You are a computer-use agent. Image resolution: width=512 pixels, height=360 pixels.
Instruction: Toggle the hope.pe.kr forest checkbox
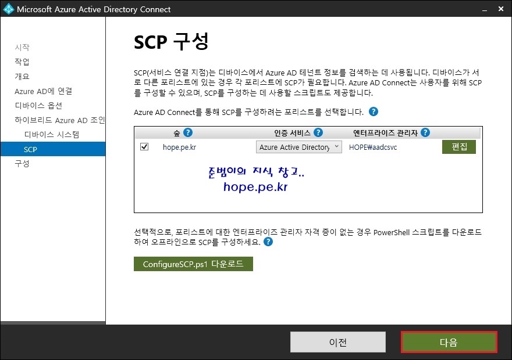point(144,146)
